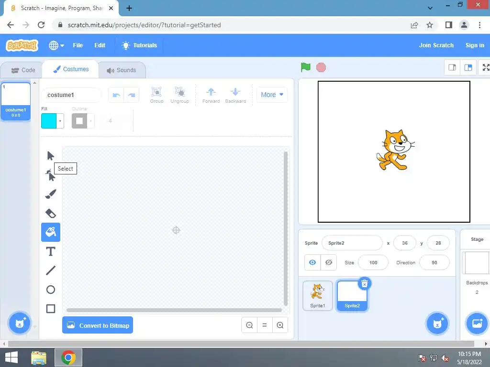Screen dimensions: 490x367
Task: Click the Ungroup icon
Action: coord(180,95)
